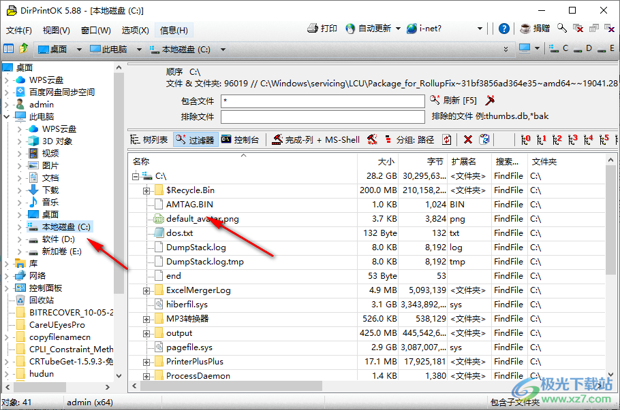Open the 自动更新 auto update button
The height and width of the screenshot is (410, 620).
pyautogui.click(x=368, y=29)
